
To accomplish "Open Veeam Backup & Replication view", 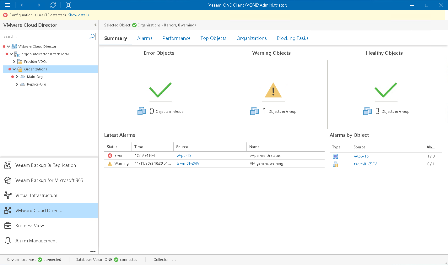I will 46,165.
